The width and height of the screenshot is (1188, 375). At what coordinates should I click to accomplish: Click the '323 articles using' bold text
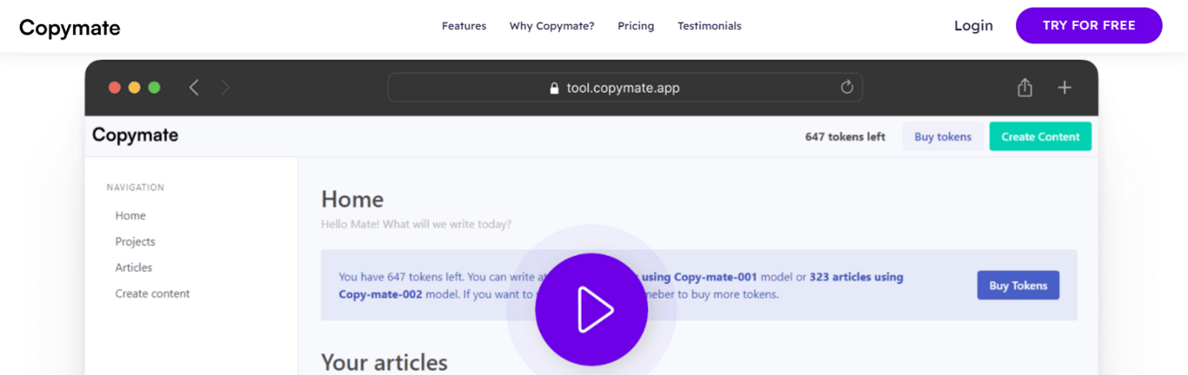857,277
